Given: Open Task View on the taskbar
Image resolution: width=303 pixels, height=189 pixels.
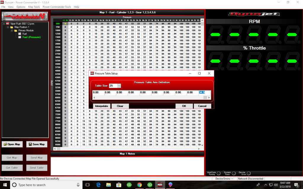Looking at the screenshot, I should click(x=88, y=185).
